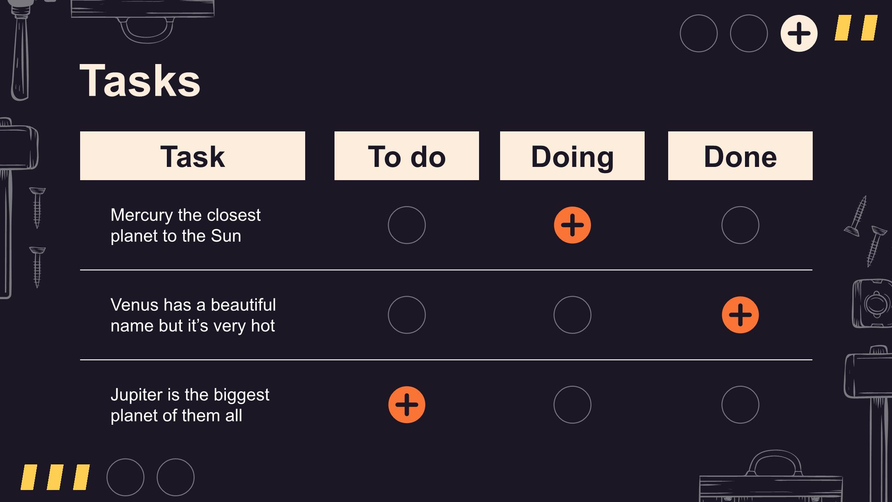Screen dimensions: 892x502
Task: Click the Doing column header
Action: pos(572,156)
